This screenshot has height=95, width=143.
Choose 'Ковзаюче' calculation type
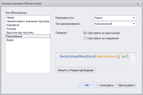click(x=28, y=25)
